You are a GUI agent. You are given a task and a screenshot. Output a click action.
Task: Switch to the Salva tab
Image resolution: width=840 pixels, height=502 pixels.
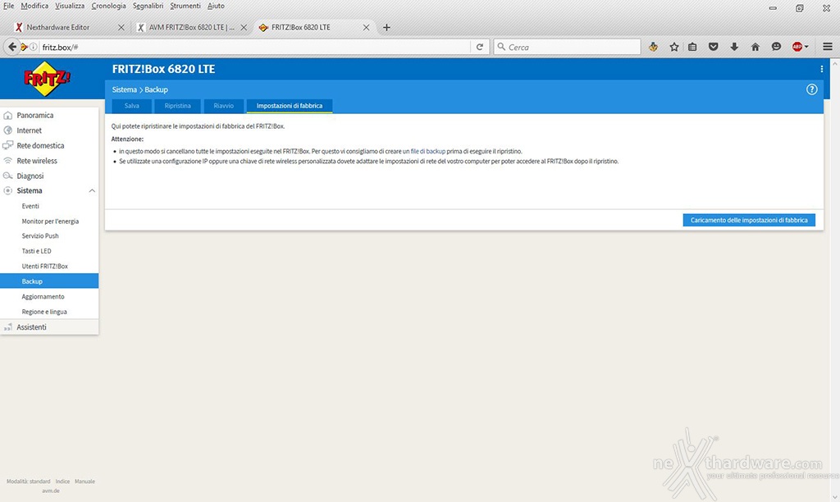click(132, 106)
